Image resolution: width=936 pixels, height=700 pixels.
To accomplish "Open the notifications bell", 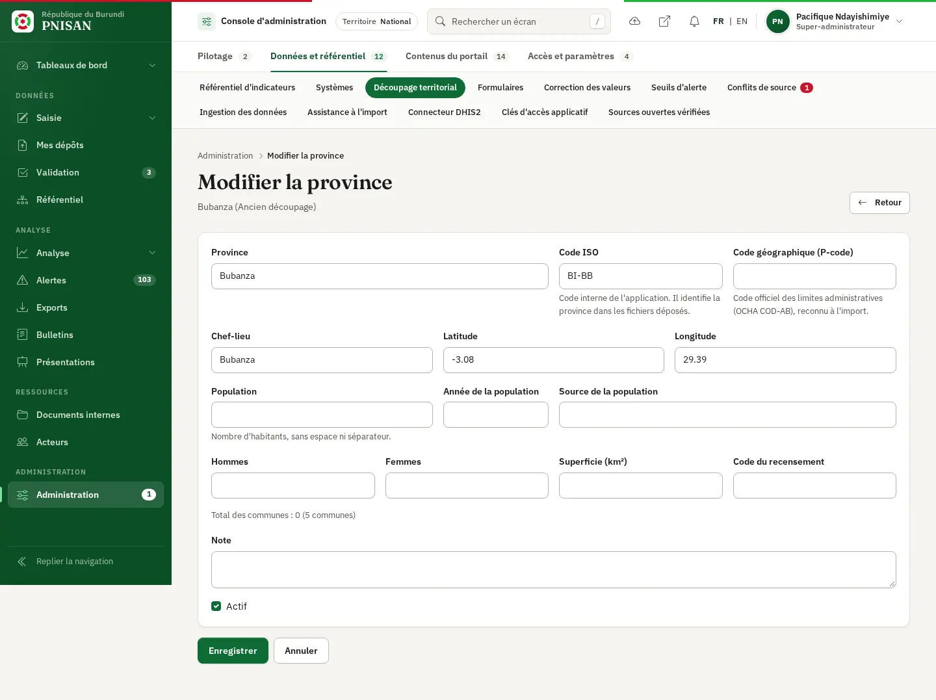I will coord(694,21).
